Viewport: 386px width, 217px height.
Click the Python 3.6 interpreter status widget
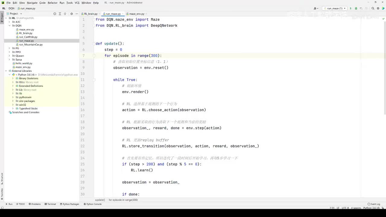[372, 208]
